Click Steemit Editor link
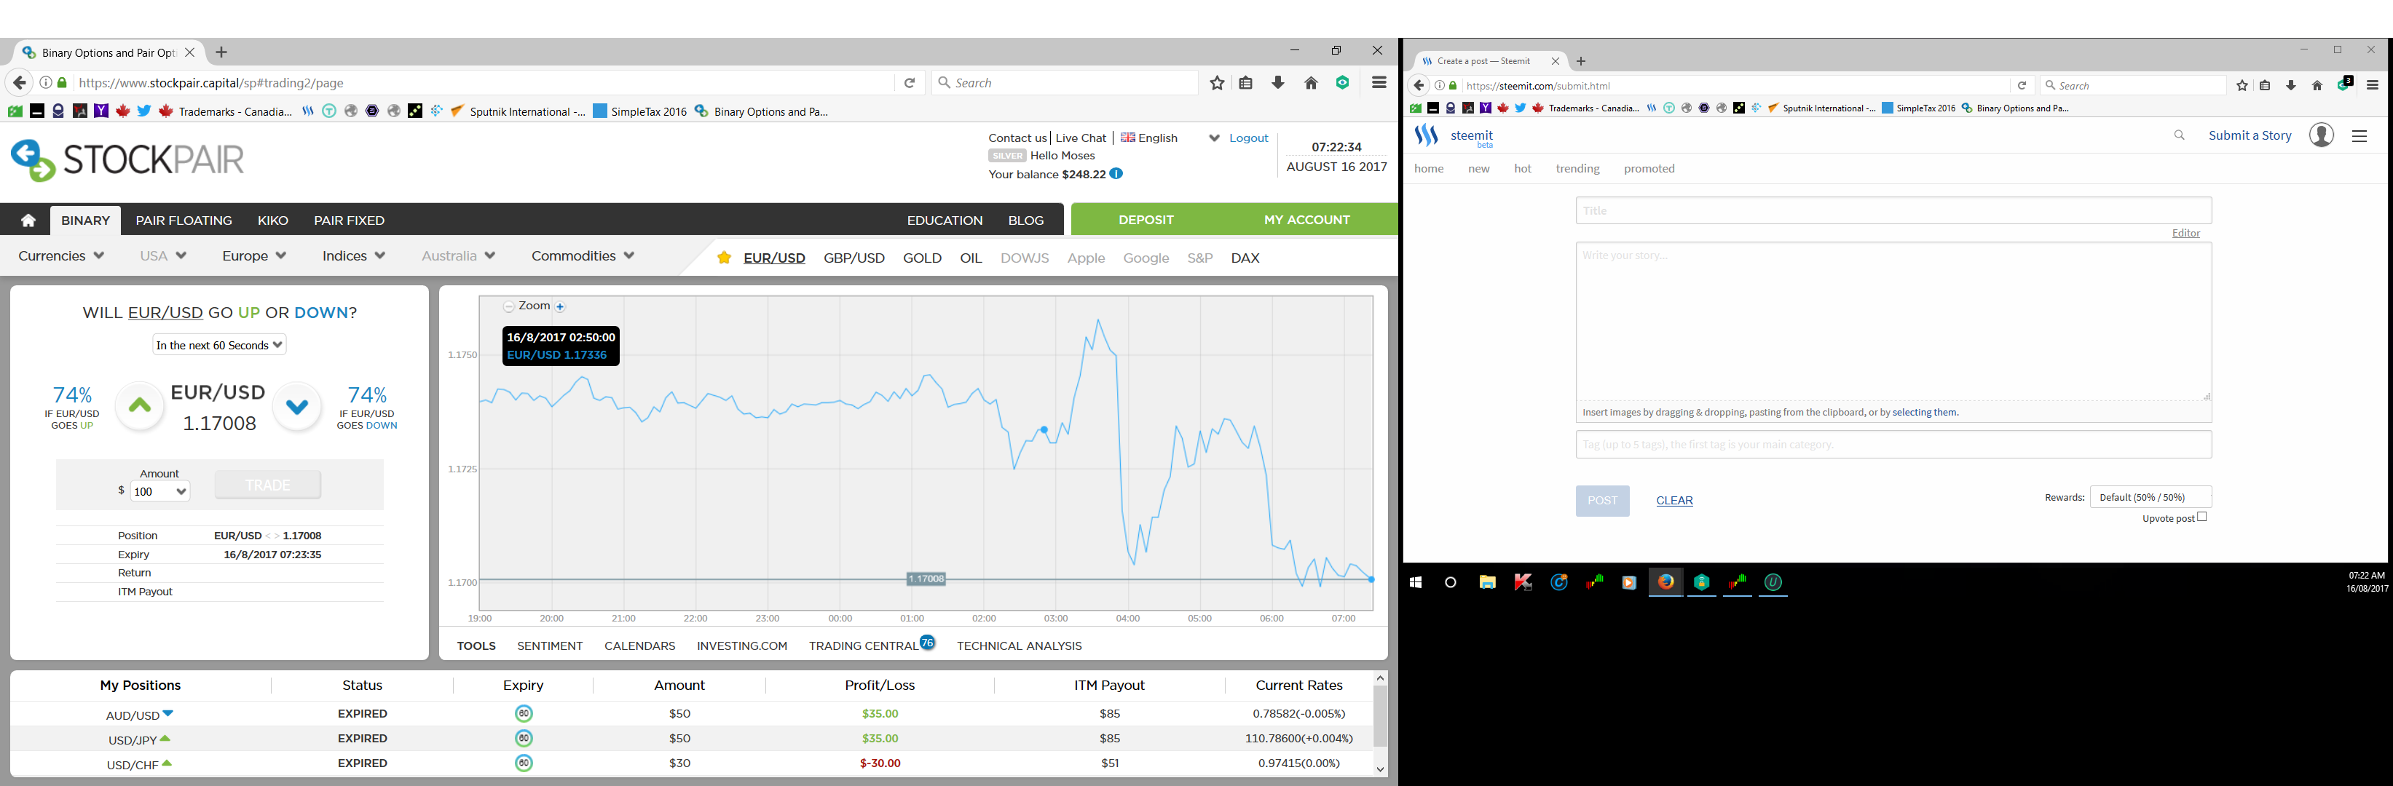2393x786 pixels. click(x=2186, y=233)
